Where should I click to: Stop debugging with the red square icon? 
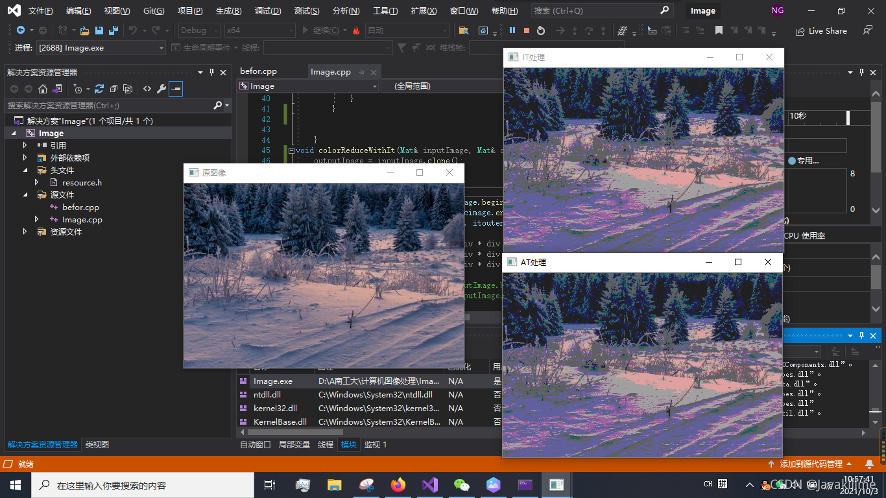coord(527,30)
